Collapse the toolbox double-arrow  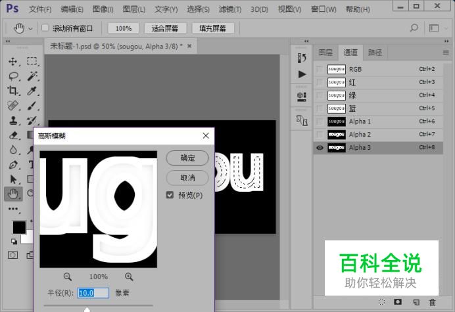[x=8, y=41]
